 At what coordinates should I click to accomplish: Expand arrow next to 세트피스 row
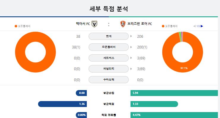131,58
